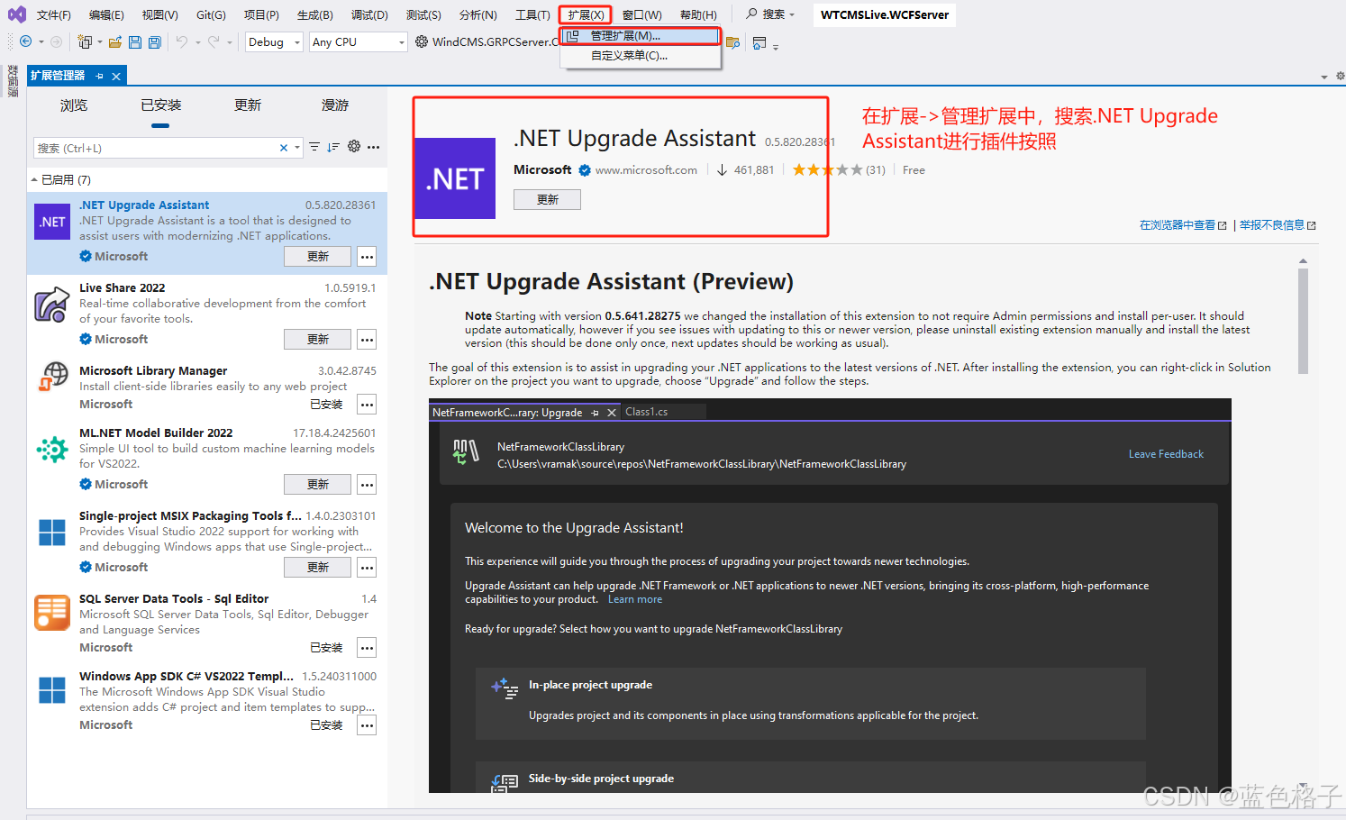Select the Live Share 2022 extension icon
The height and width of the screenshot is (820, 1346).
52,305
